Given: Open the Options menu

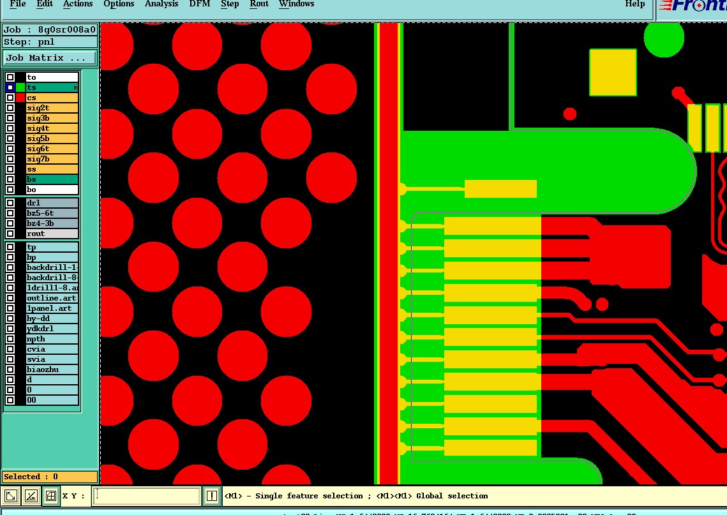Looking at the screenshot, I should (119, 4).
